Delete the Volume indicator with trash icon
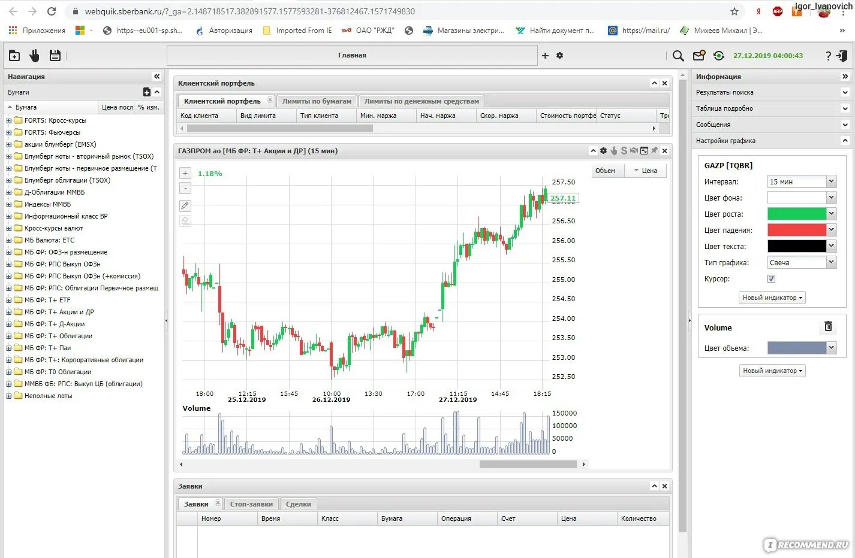855x558 pixels. 828,326
